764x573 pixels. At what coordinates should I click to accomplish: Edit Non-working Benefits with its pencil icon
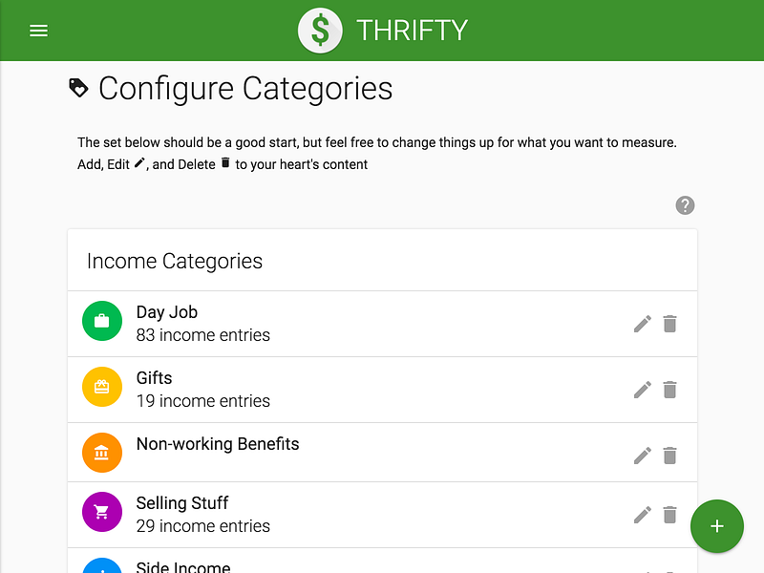[642, 455]
